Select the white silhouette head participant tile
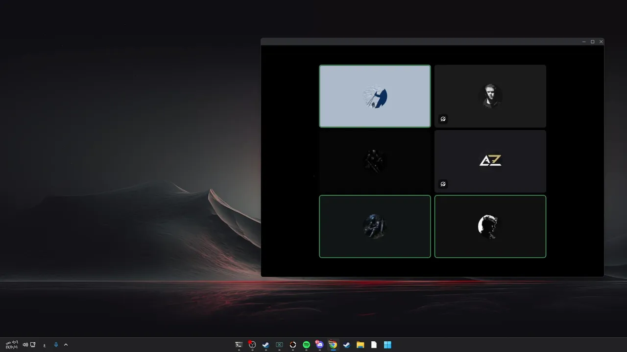Screen dimensions: 627x352 tap(490, 226)
